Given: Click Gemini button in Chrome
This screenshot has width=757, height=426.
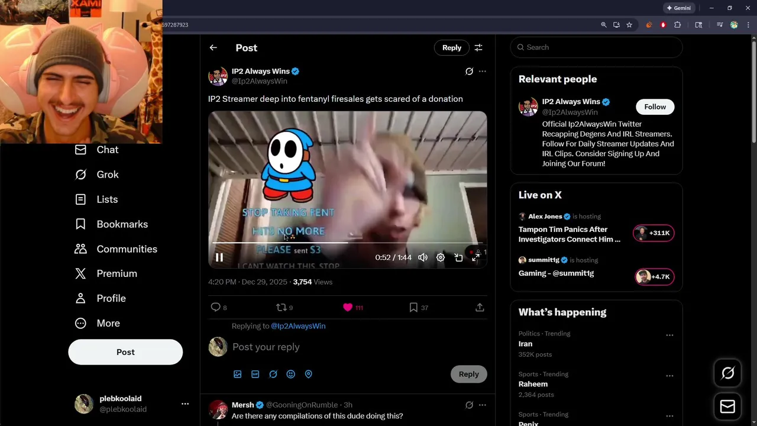Looking at the screenshot, I should 679,8.
